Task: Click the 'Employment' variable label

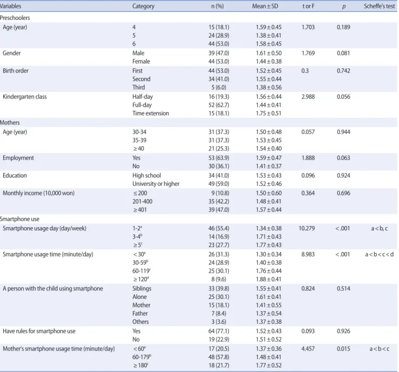Action: coord(18,158)
